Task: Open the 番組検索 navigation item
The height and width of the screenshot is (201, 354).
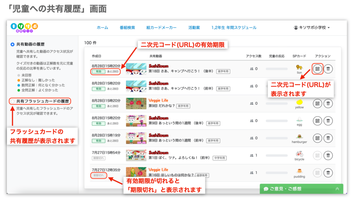Action: (x=127, y=27)
